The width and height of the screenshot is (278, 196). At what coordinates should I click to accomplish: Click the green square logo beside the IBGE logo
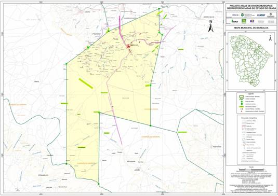pyautogui.click(x=244, y=21)
